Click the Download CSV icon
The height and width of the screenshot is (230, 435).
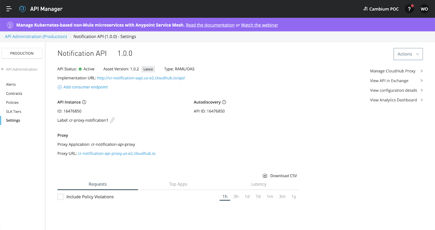pyautogui.click(x=265, y=175)
